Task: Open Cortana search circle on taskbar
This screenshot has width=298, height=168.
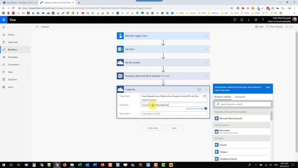Action: click(x=11, y=165)
